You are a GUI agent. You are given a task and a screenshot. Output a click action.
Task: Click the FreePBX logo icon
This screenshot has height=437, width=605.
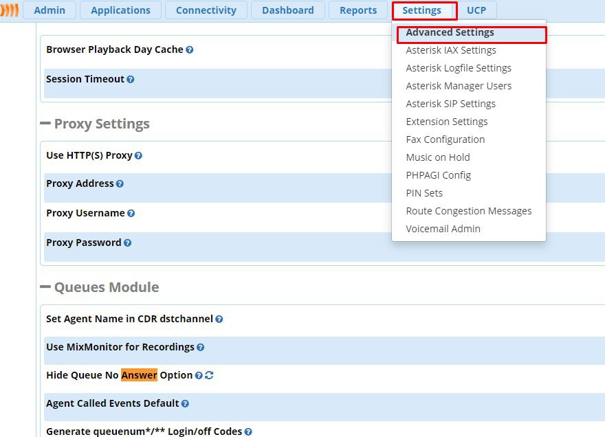tap(9, 10)
